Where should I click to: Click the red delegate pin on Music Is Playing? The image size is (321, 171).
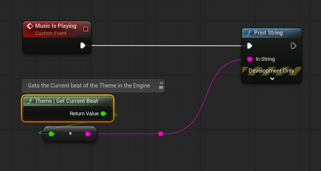86,29
